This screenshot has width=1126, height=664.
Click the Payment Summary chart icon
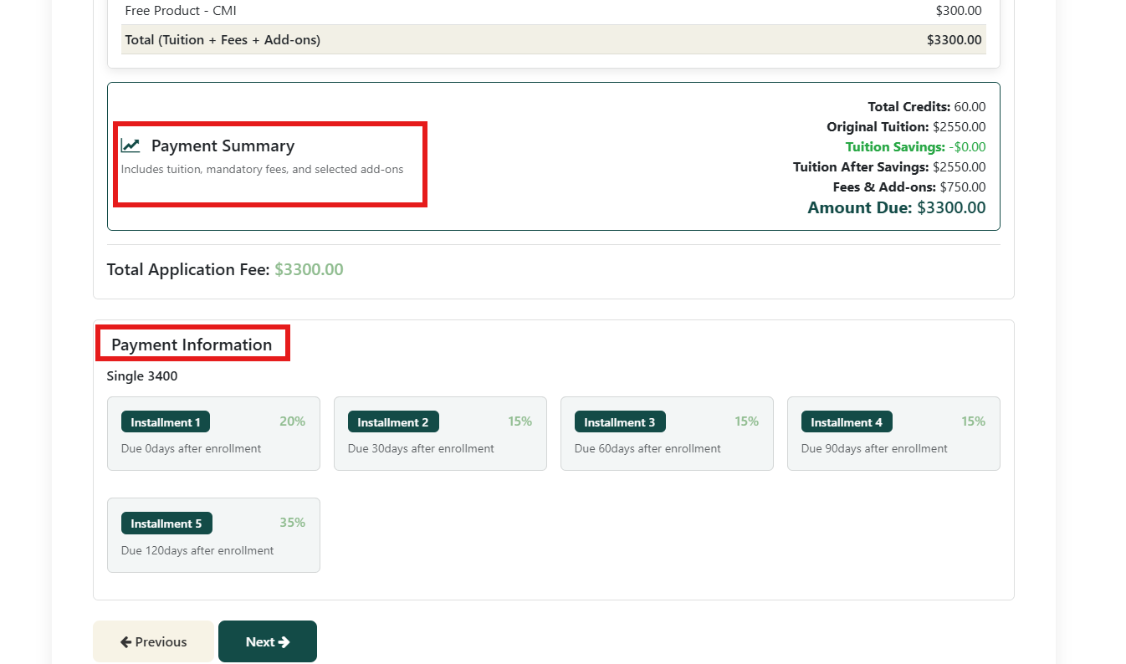(131, 146)
